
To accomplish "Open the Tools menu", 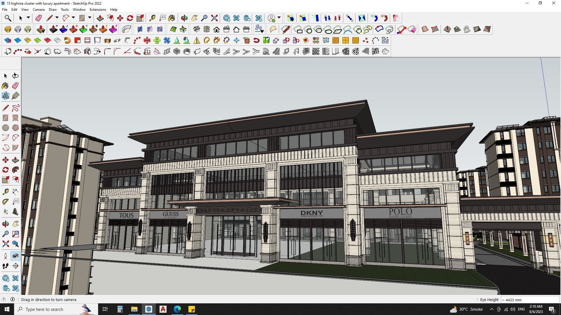I will pyautogui.click(x=65, y=10).
